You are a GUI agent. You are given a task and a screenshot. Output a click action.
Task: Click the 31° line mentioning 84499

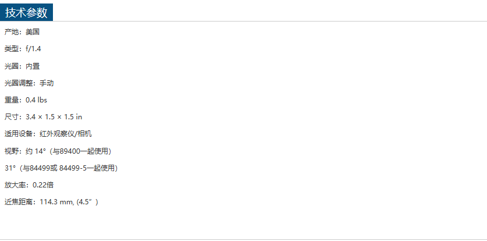click(x=61, y=168)
